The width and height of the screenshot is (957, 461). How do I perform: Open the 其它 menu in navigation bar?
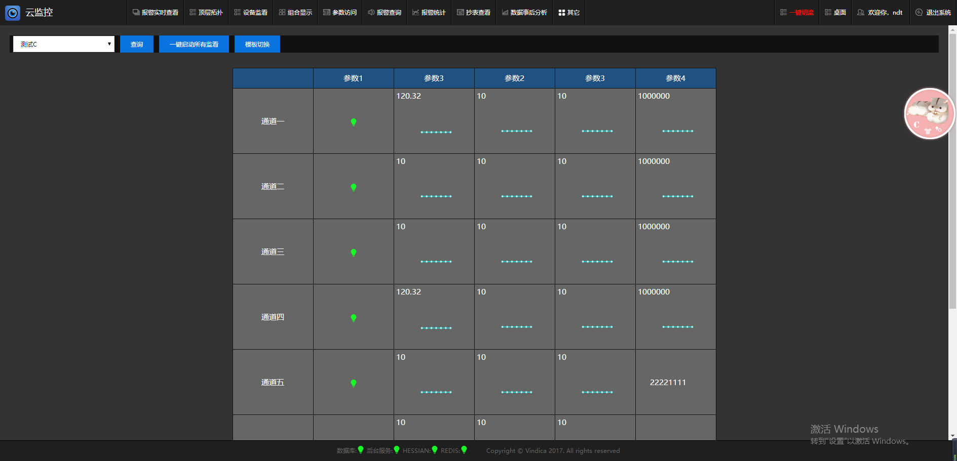[569, 13]
